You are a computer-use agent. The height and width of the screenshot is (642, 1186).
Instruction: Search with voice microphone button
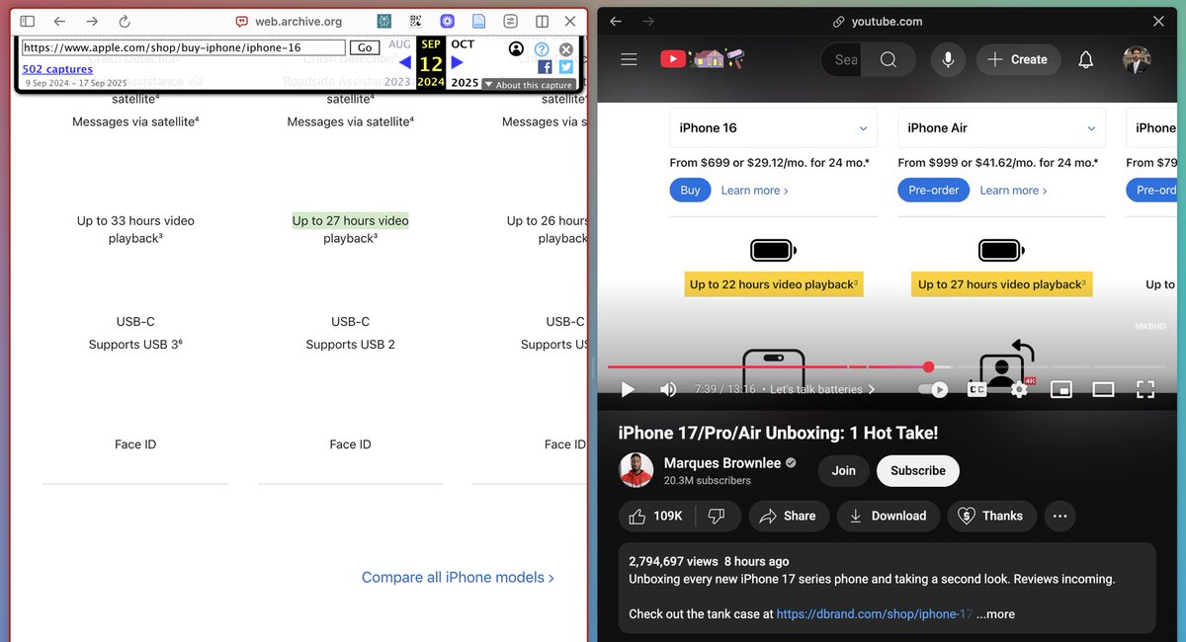948,59
